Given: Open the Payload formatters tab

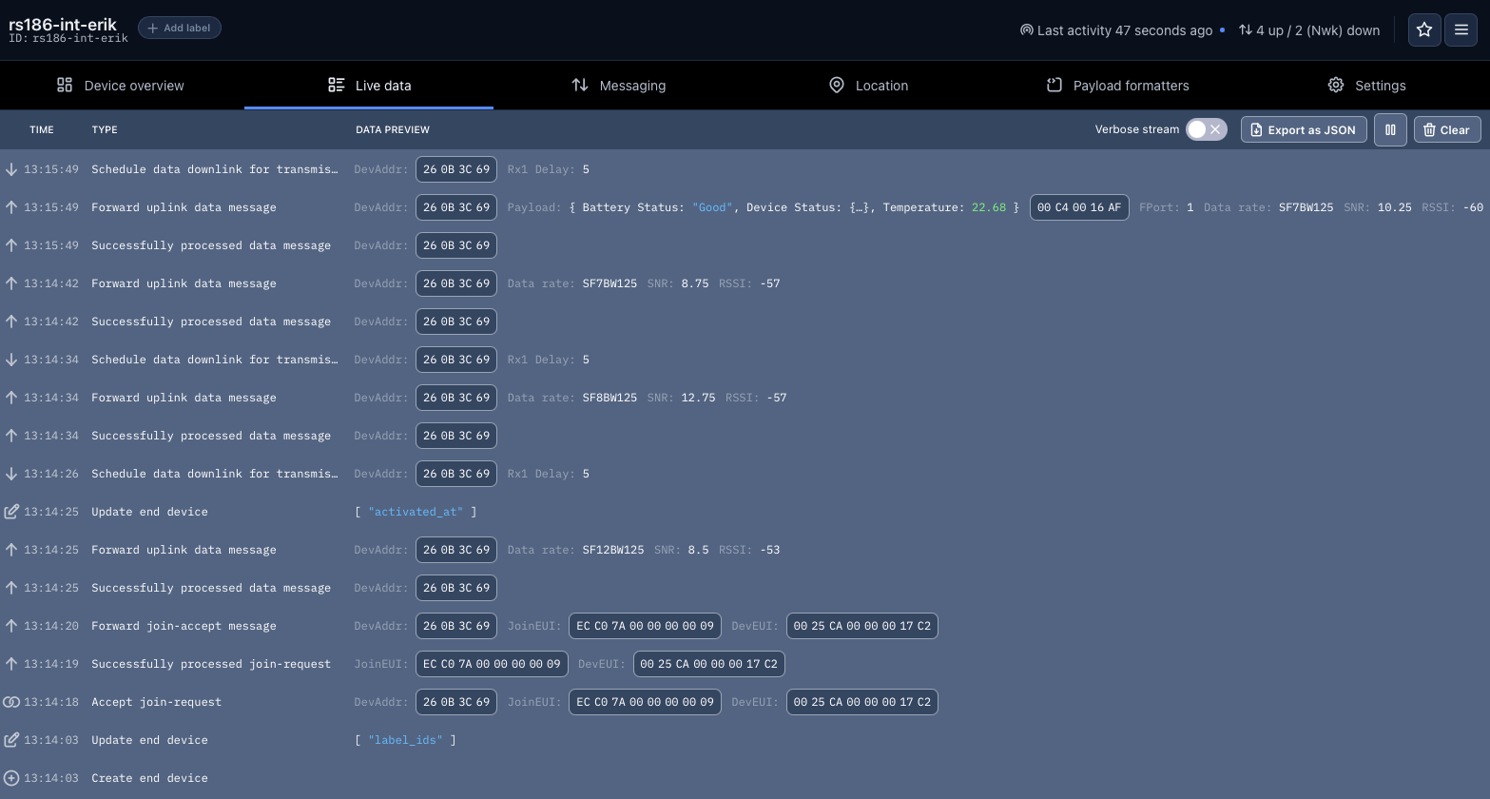Looking at the screenshot, I should point(1118,86).
